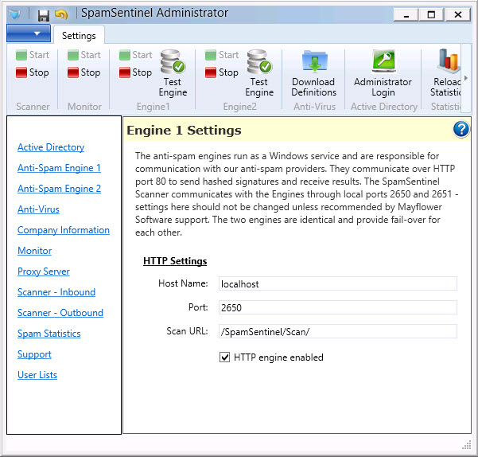Screen dimensions: 478x457
Task: Stop Engine1 service
Action: tap(135, 72)
